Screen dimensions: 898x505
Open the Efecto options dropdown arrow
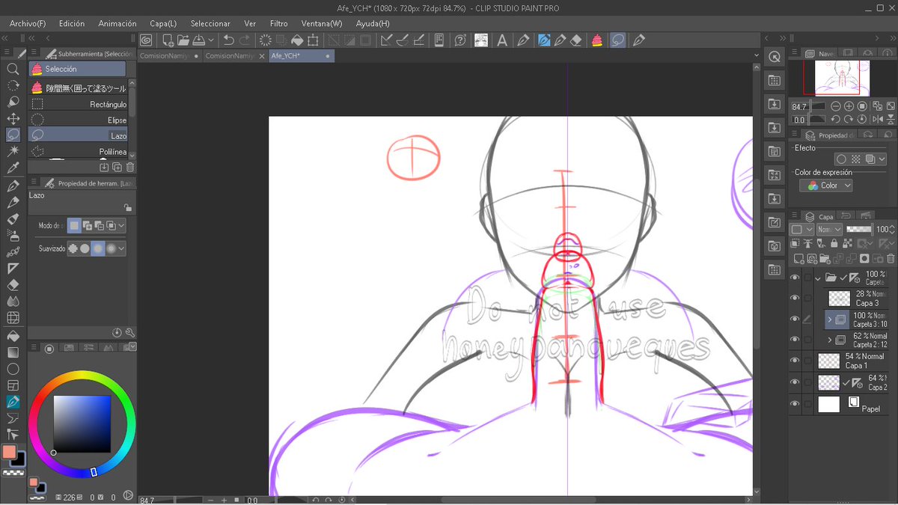point(882,159)
